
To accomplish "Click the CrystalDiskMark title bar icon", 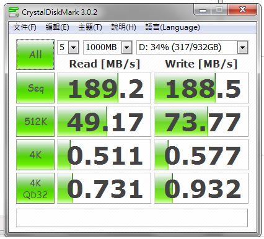I will [14, 12].
